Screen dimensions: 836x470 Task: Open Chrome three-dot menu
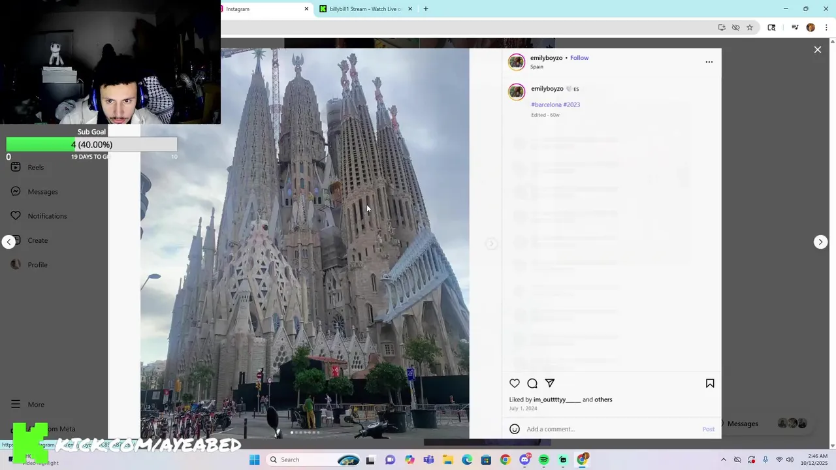pyautogui.click(x=827, y=27)
